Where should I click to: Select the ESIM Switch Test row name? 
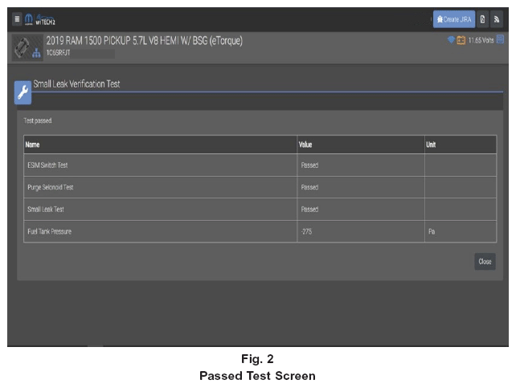click(47, 165)
